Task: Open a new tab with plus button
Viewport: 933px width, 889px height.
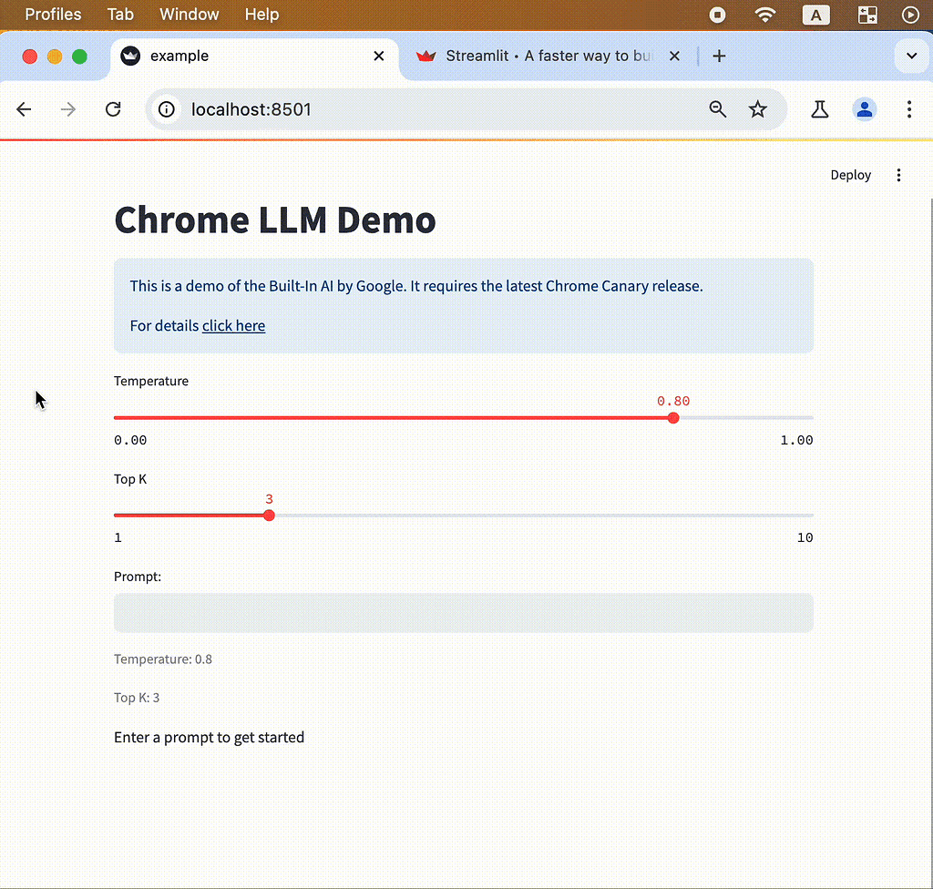Action: coord(719,56)
